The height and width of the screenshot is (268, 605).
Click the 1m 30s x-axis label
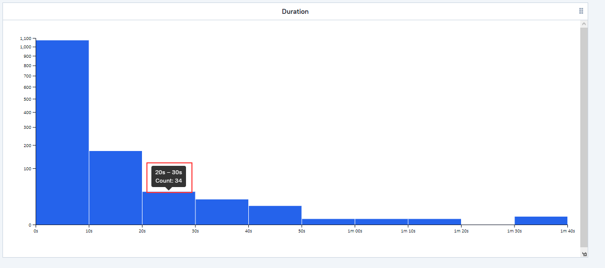click(x=514, y=231)
